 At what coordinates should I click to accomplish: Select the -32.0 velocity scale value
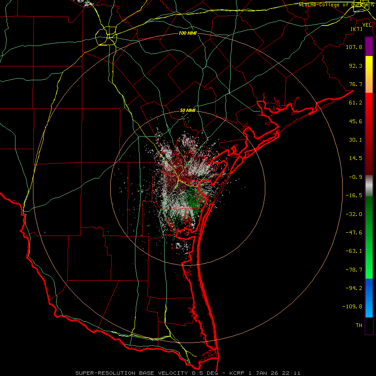click(x=354, y=214)
